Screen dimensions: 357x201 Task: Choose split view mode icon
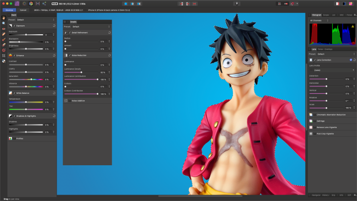(x=132, y=3)
